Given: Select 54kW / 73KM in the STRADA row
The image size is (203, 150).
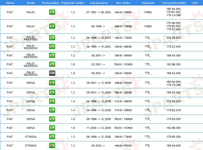Looking at the screenshot, I should pyautogui.click(x=123, y=137).
